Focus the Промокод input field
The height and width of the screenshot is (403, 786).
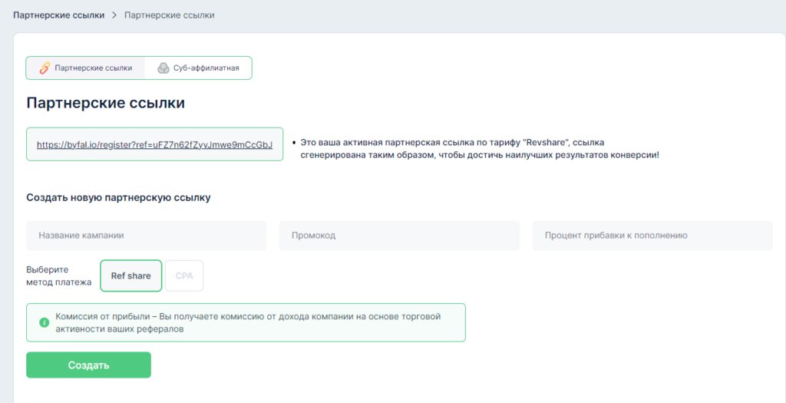tap(399, 236)
